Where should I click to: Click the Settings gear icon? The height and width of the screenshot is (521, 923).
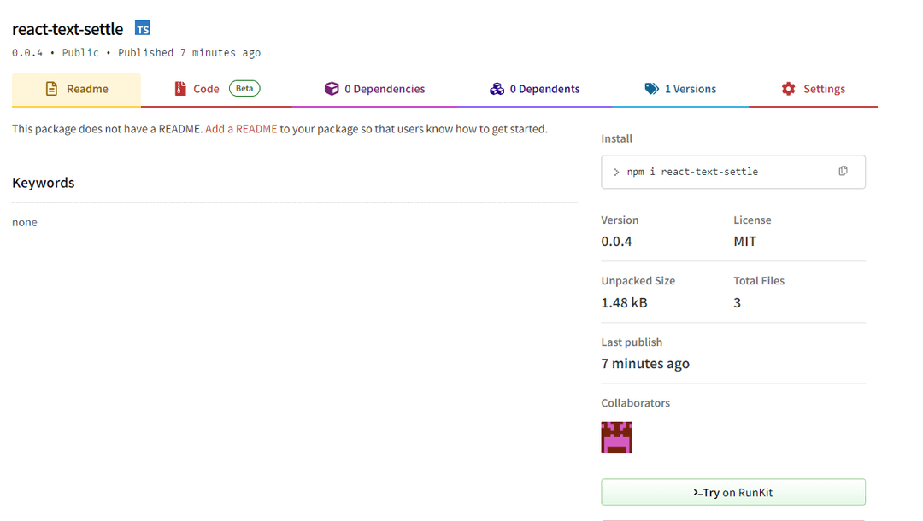point(788,89)
